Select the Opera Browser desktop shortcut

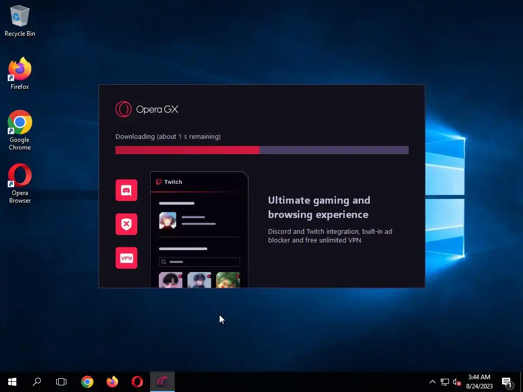point(20,183)
